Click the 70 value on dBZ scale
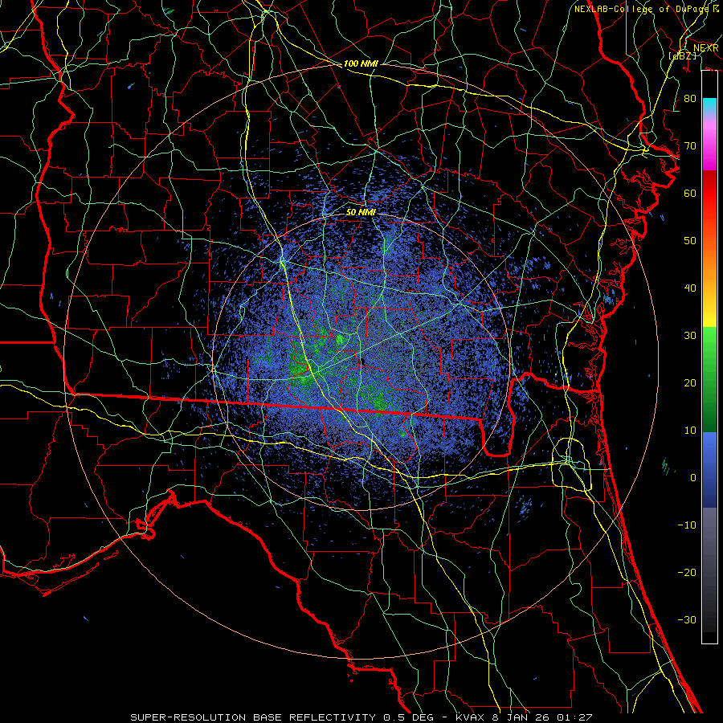Screen dimensions: 723x723 coord(690,145)
